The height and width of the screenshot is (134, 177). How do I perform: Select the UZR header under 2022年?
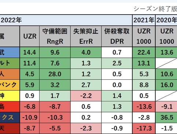coord(30,36)
